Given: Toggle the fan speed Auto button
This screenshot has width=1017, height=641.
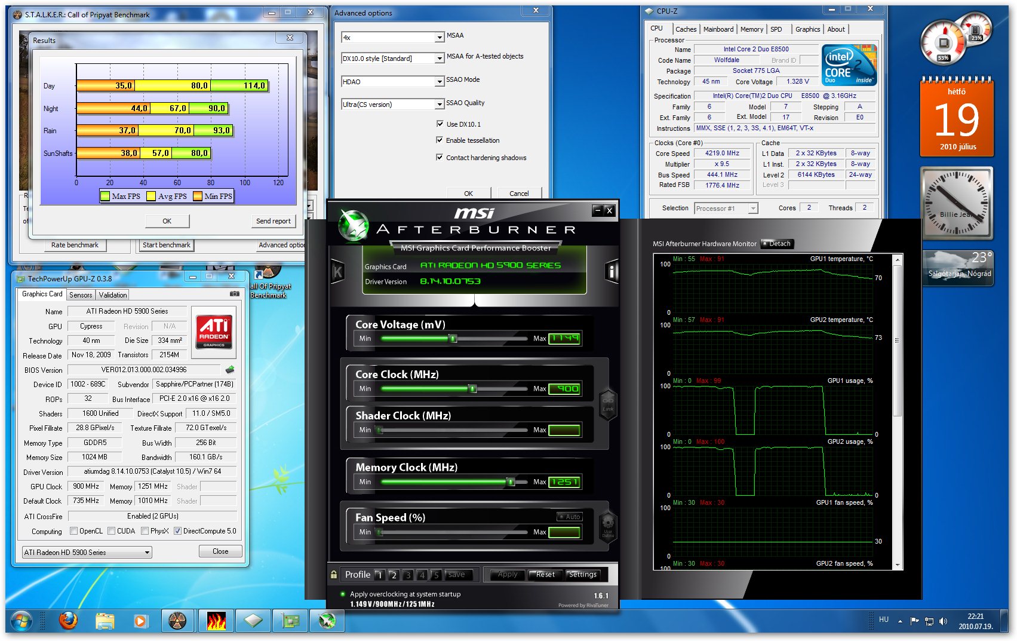Looking at the screenshot, I should point(569,517).
